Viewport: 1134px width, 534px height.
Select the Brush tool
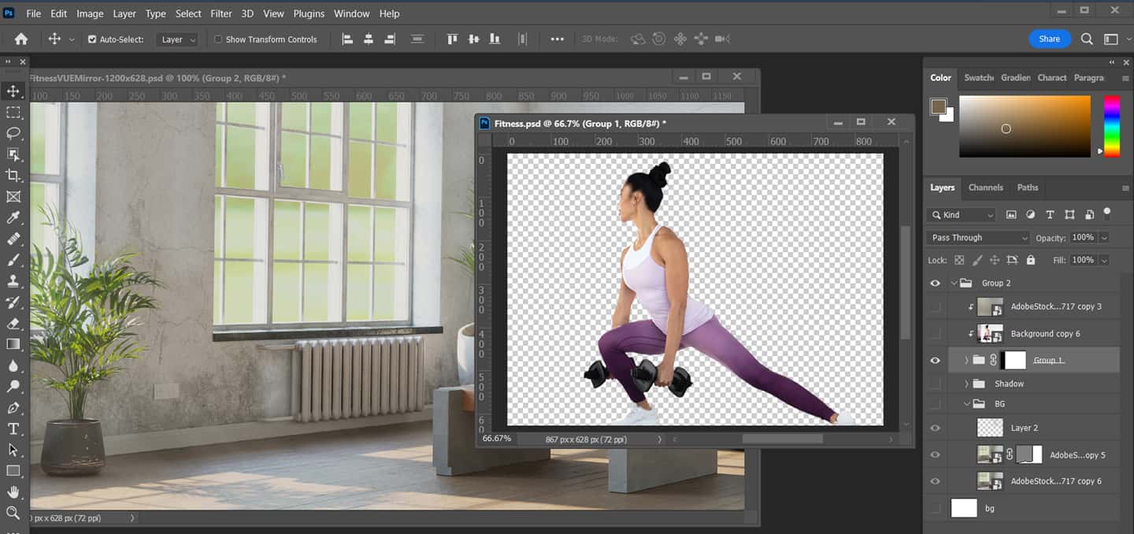tap(13, 260)
